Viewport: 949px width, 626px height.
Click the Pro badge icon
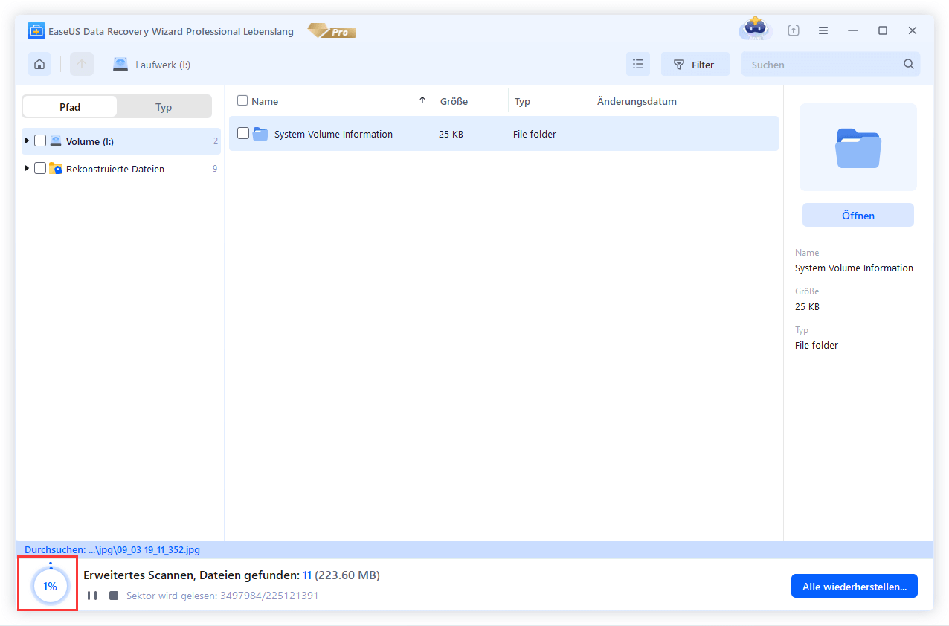tap(332, 31)
